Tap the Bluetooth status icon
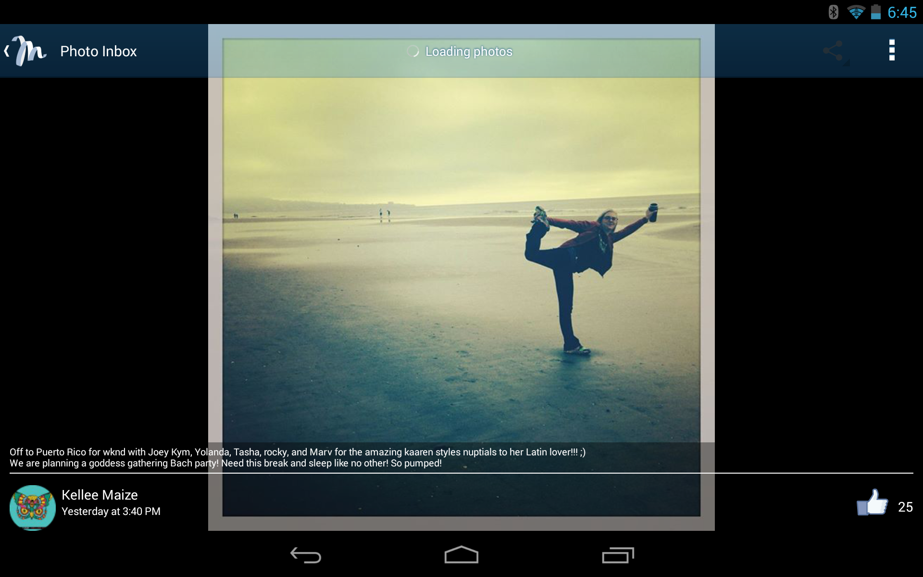Viewport: 923px width, 577px height. [x=833, y=11]
